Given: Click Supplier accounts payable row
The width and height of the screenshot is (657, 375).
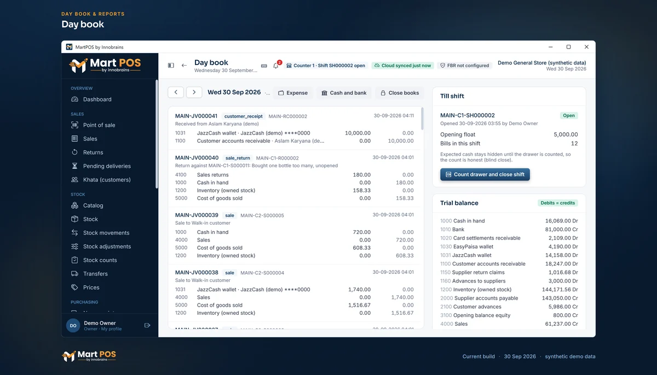Looking at the screenshot, I should pos(509,298).
